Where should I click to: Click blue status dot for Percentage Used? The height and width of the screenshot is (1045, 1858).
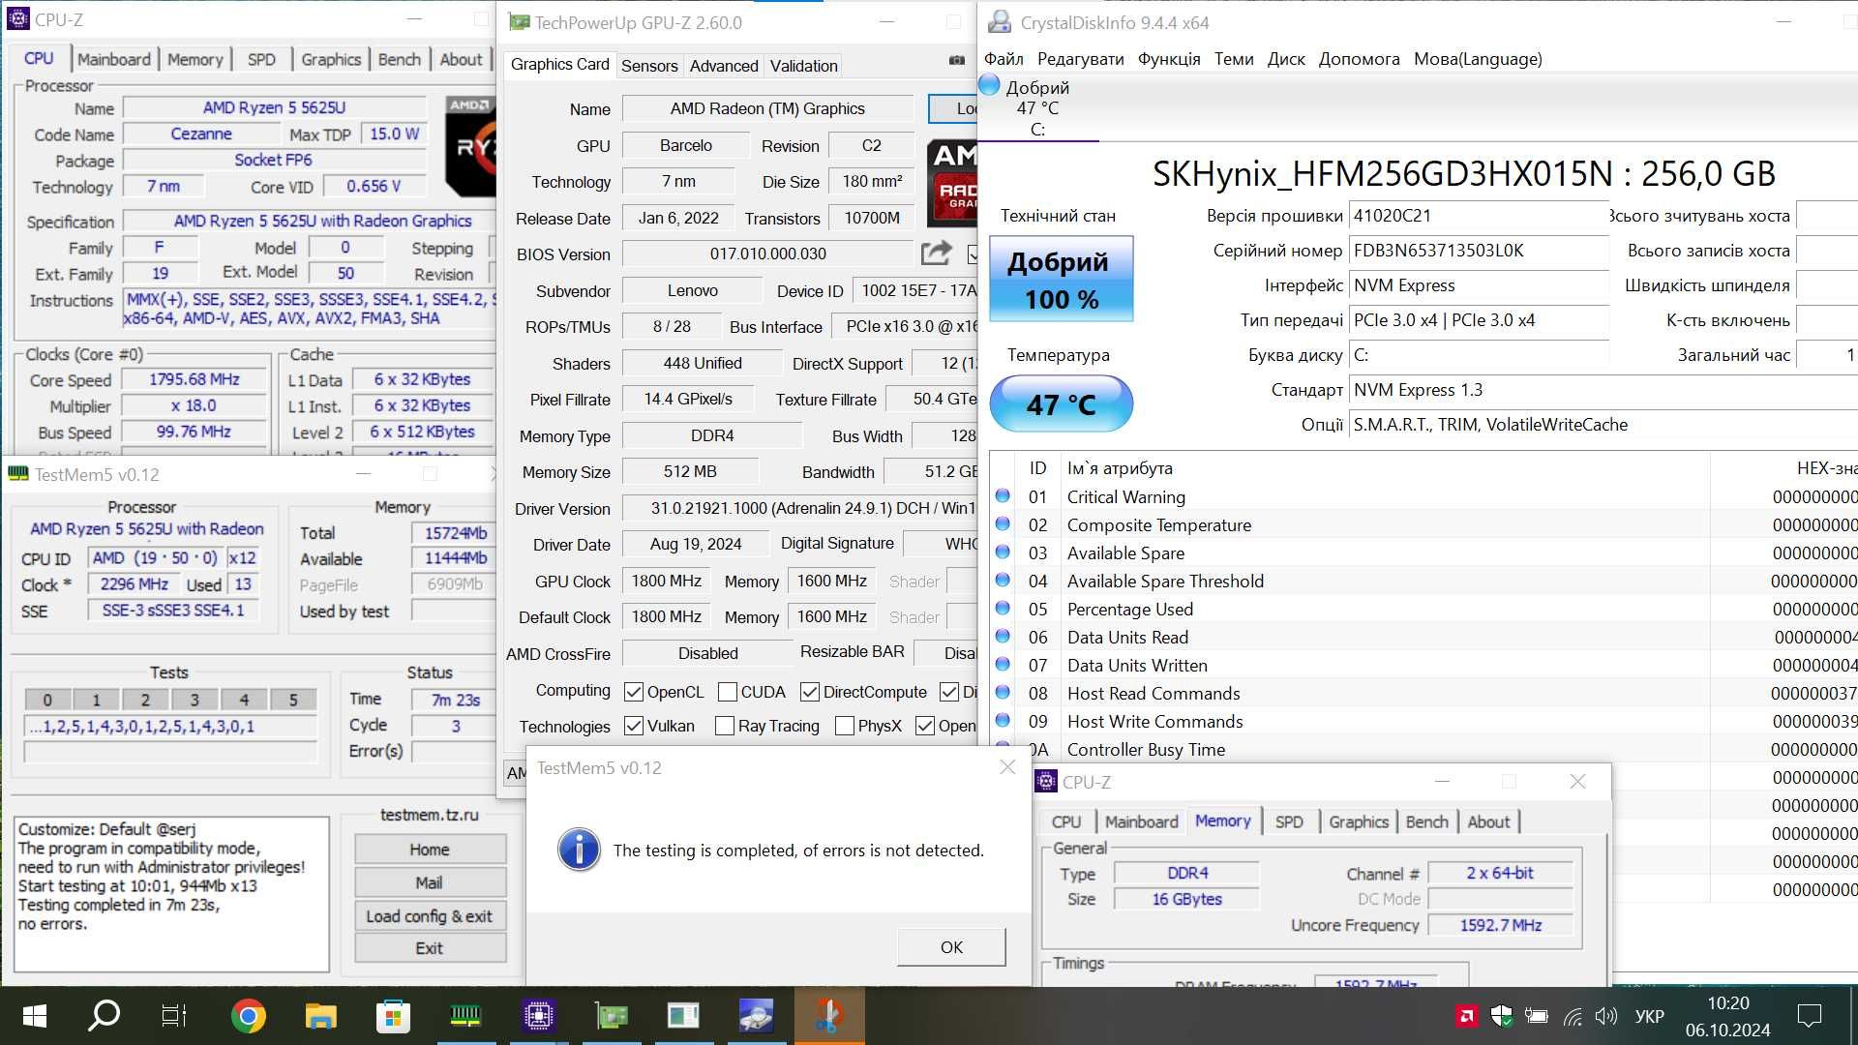(x=1003, y=609)
